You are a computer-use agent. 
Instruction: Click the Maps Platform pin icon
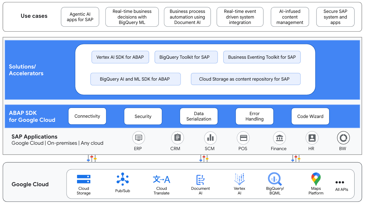click(316, 179)
